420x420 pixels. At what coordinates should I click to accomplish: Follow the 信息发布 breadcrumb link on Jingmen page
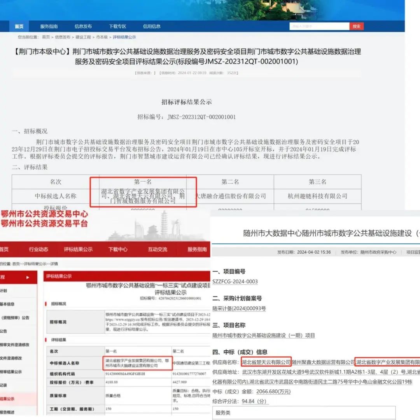(62, 37)
